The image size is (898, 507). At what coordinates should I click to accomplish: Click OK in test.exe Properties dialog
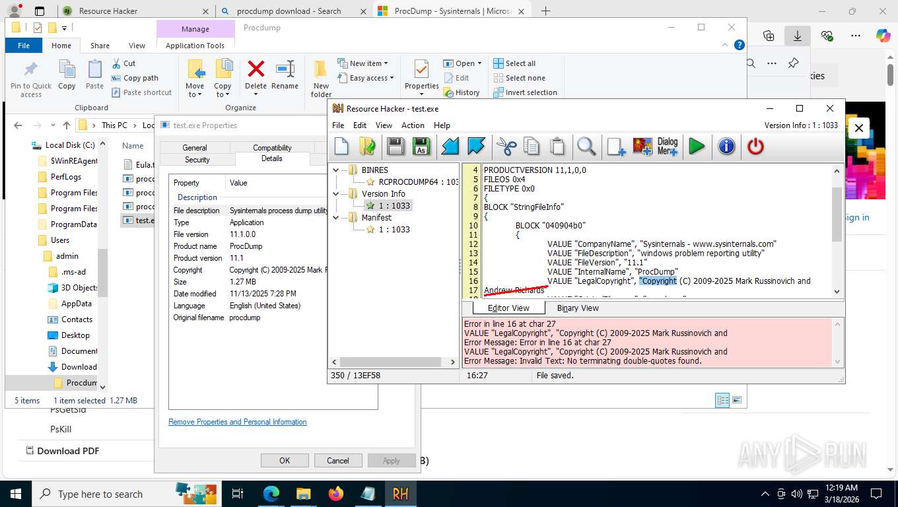click(x=285, y=461)
